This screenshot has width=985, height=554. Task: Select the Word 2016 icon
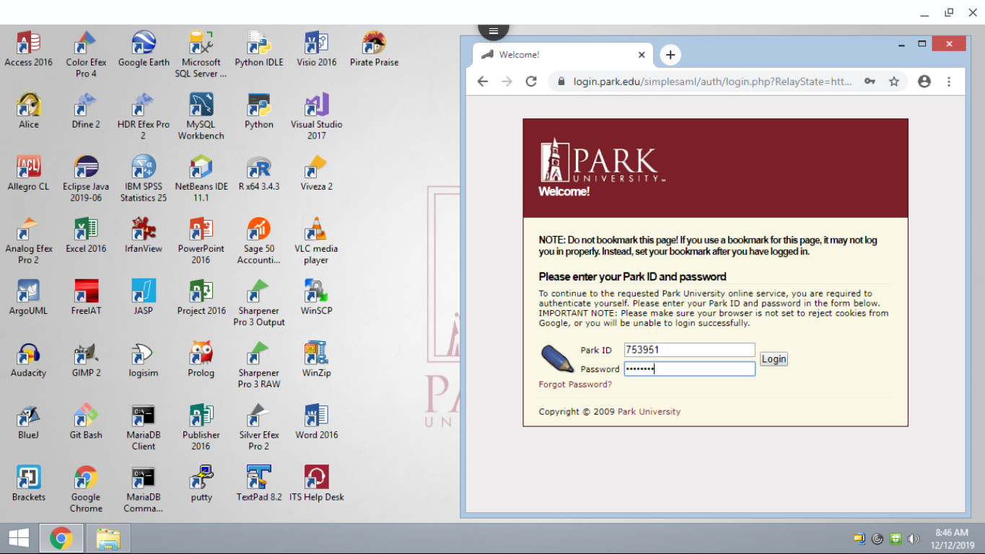pos(316,421)
